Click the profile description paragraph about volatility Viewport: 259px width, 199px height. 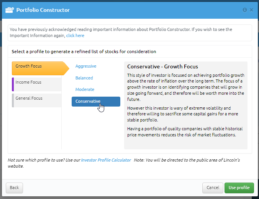coord(182,114)
